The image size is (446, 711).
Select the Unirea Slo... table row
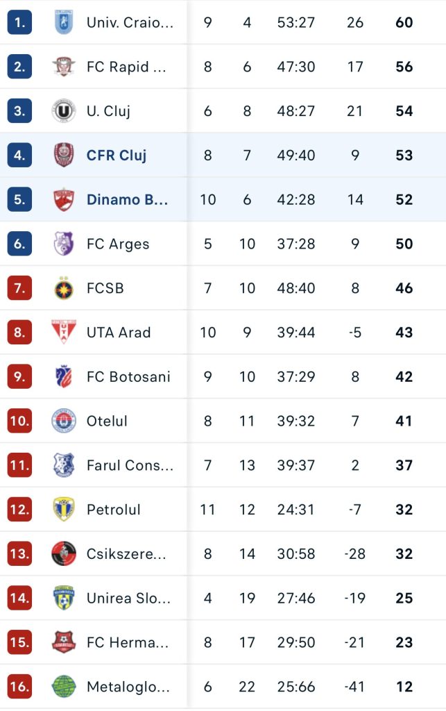(223, 598)
